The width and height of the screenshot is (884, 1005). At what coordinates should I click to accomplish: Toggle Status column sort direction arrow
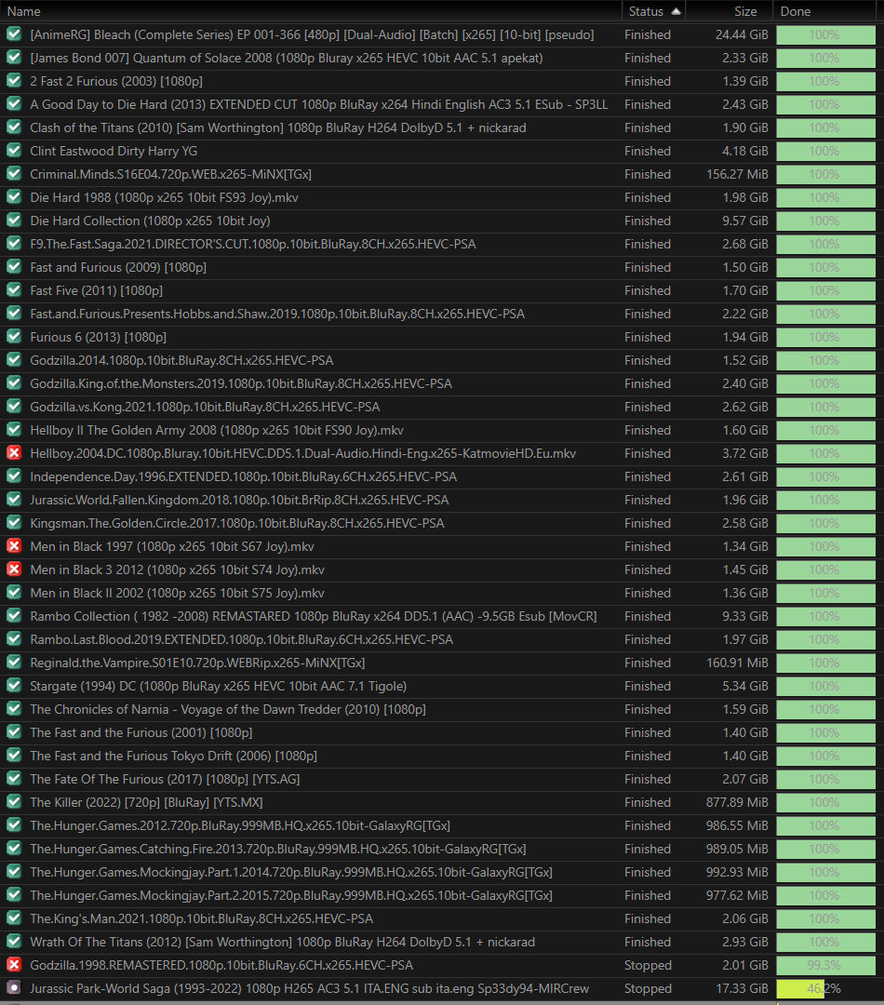click(676, 11)
